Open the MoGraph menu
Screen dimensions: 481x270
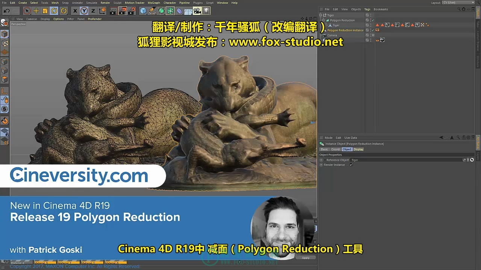coord(154,3)
